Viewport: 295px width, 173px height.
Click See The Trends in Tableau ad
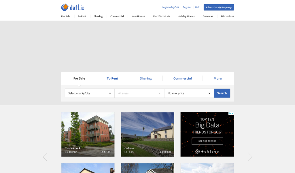click(x=207, y=141)
